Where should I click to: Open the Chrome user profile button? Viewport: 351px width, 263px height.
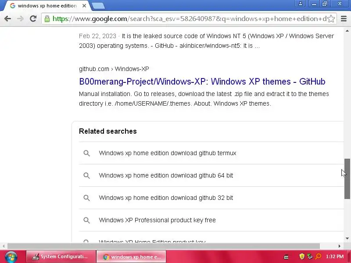(x=301, y=4)
